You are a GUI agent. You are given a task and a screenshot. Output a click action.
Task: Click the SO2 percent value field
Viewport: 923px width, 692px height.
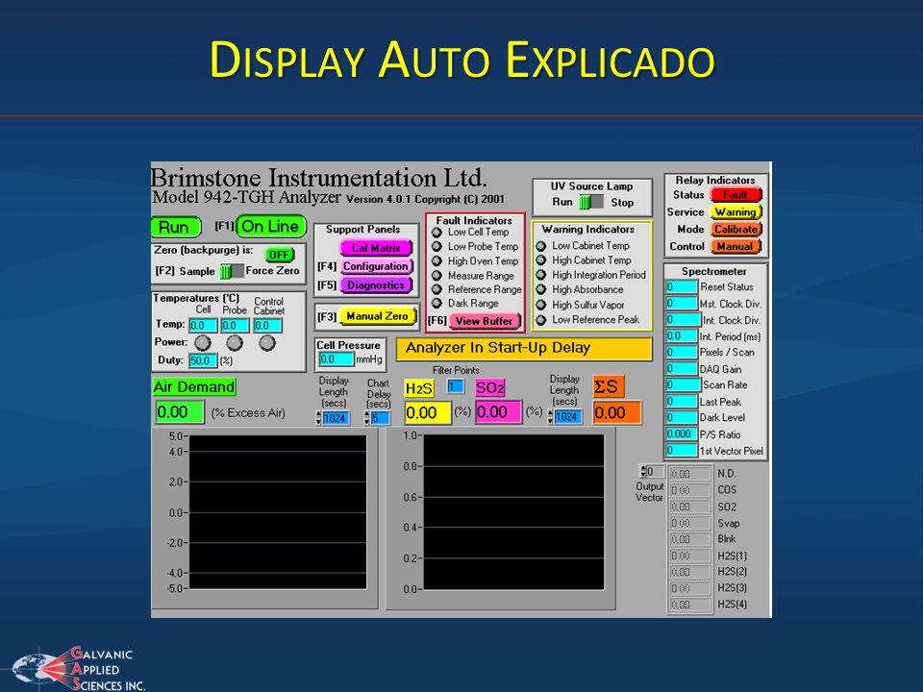pyautogui.click(x=499, y=412)
